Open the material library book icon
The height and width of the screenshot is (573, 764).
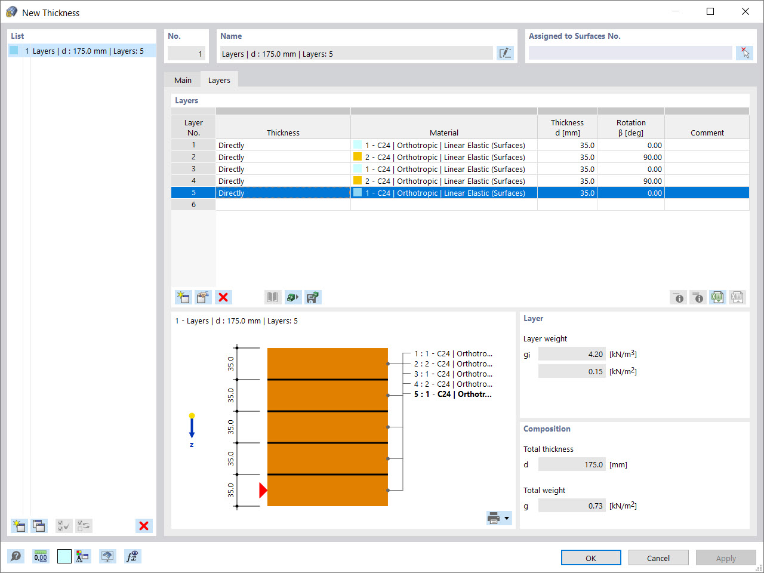click(x=273, y=297)
